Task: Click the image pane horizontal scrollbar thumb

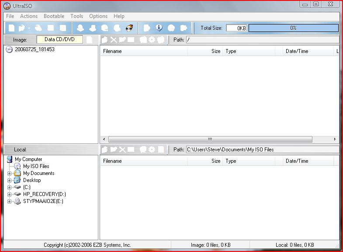Action: pos(210,139)
